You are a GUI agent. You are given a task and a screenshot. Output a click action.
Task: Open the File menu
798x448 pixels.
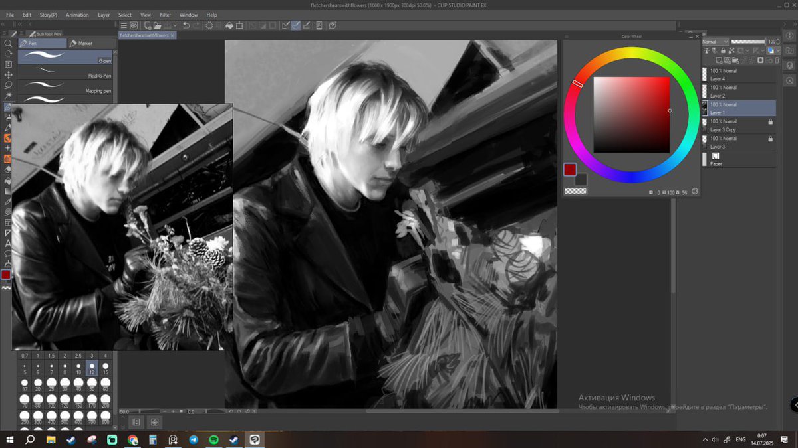coord(10,15)
